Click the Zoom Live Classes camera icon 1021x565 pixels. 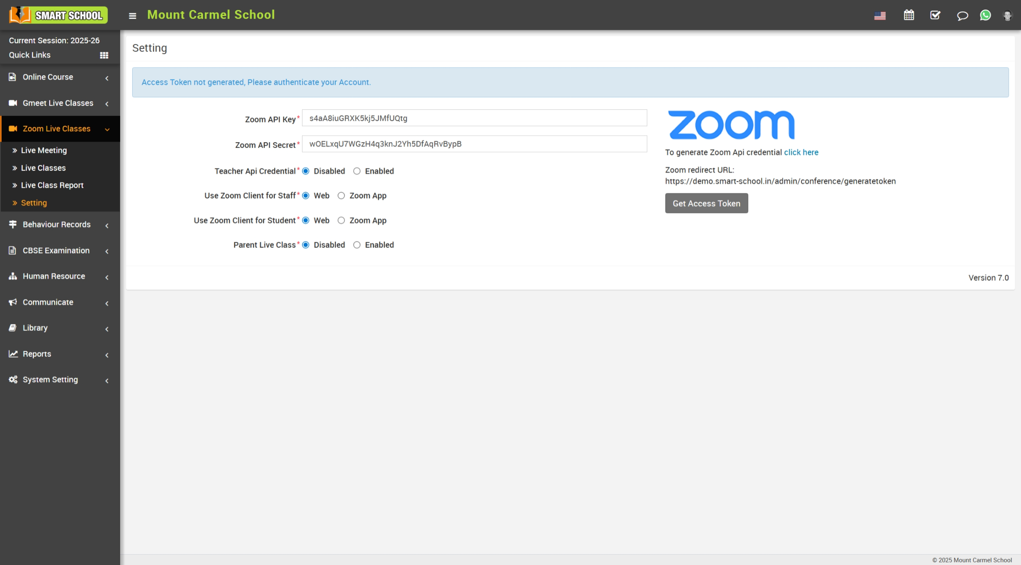(13, 129)
